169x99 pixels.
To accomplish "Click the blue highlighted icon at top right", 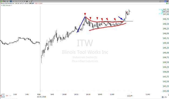I will (x=165, y=1).
